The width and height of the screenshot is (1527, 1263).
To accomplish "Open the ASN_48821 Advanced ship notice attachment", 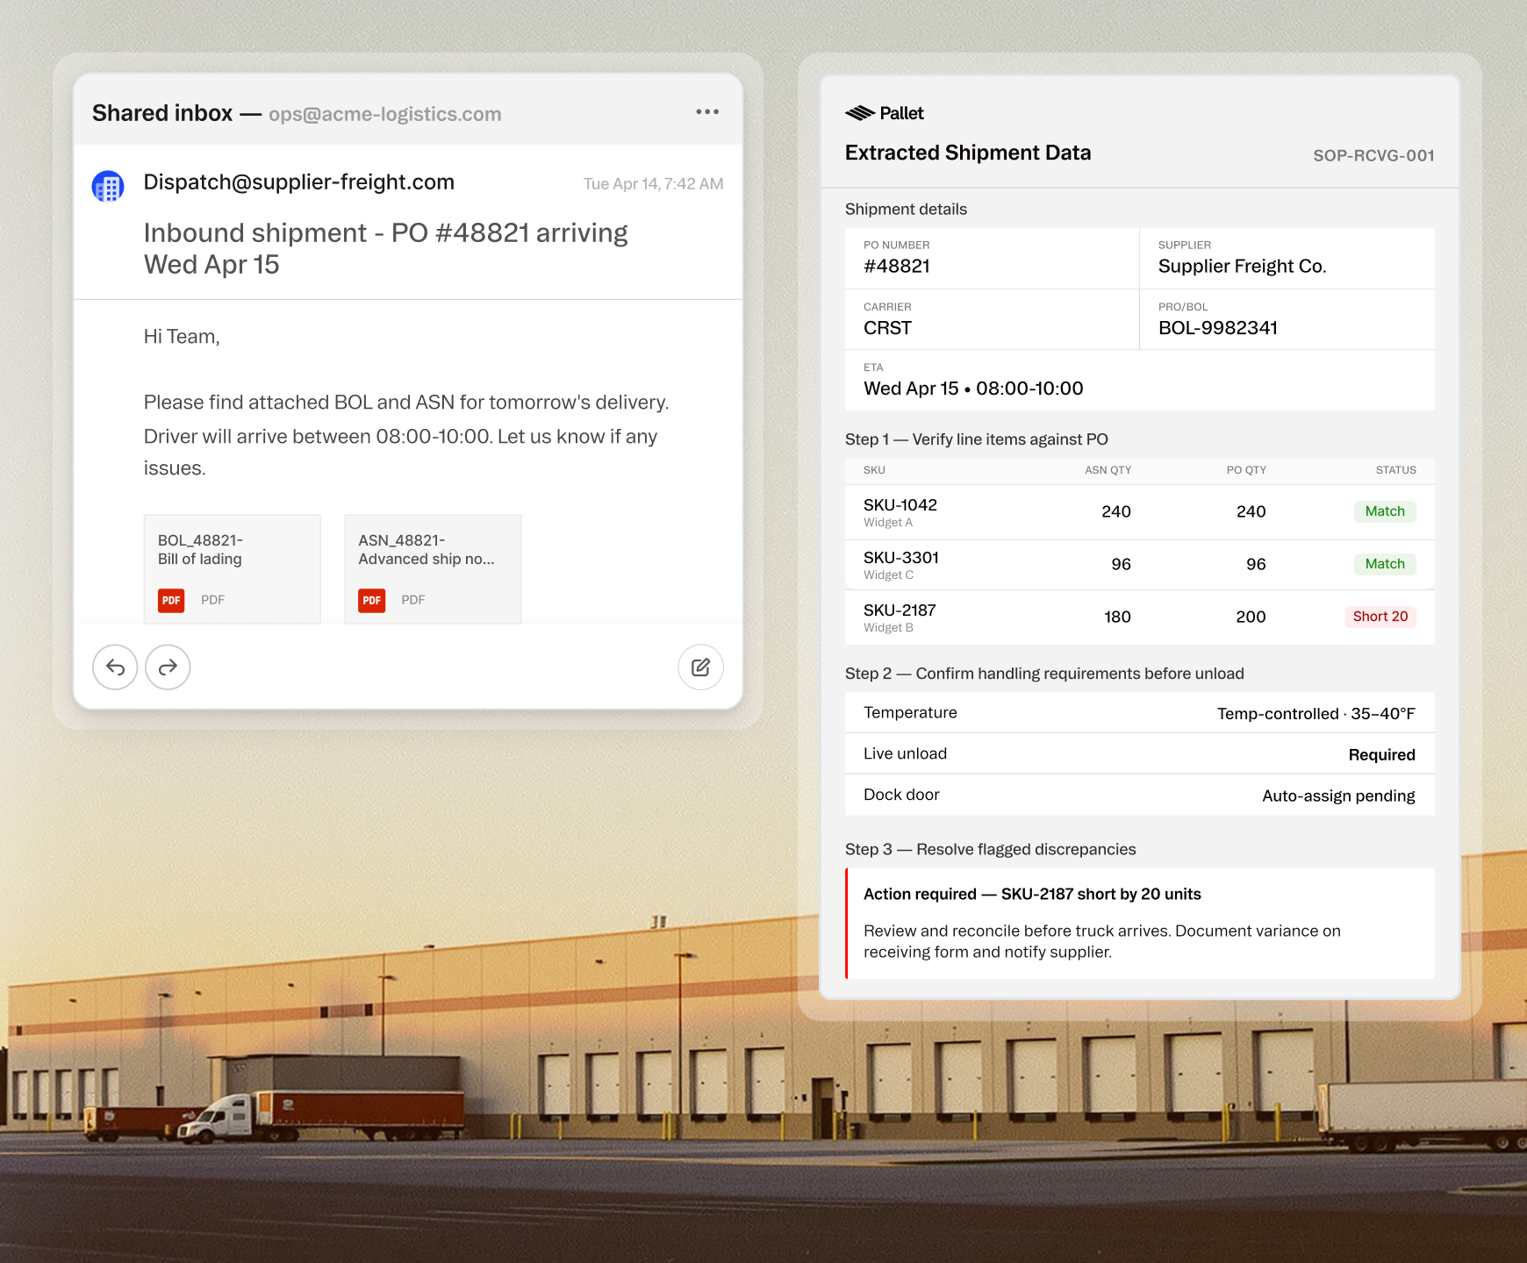I will click(433, 569).
